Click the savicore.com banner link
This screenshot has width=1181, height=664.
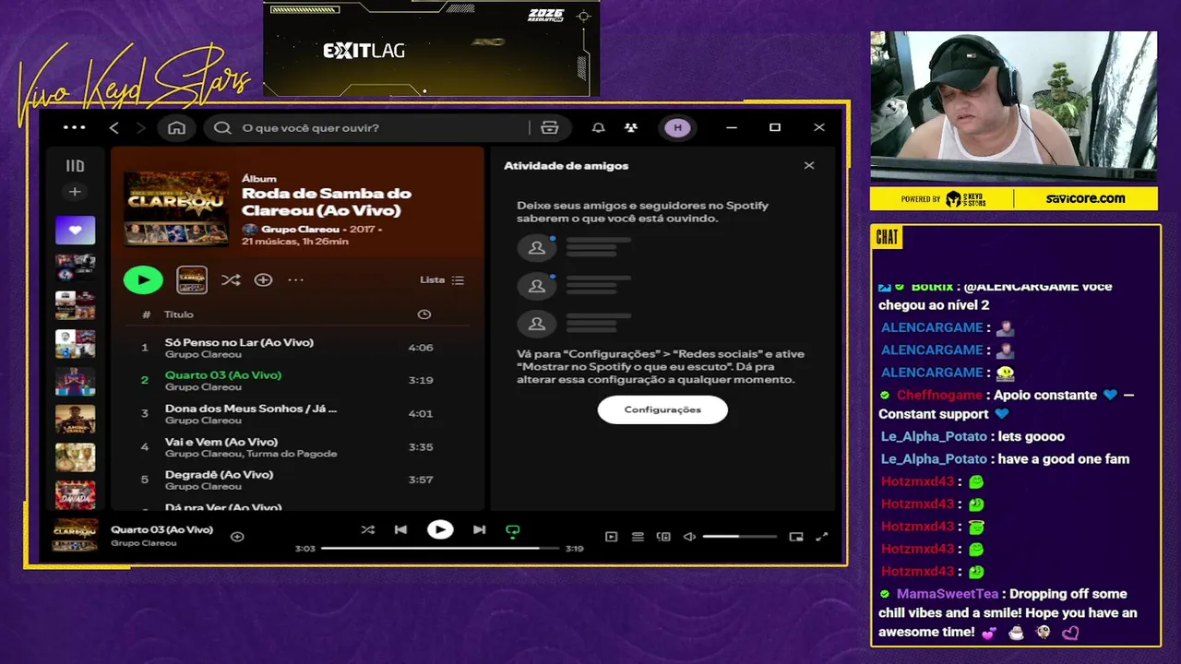[1085, 198]
